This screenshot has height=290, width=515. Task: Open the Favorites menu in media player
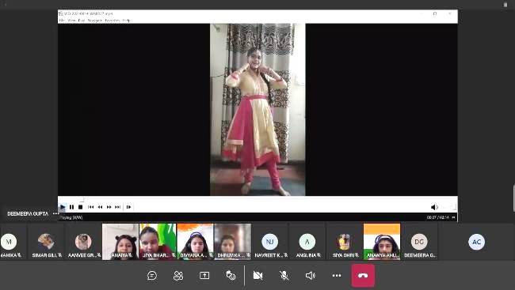[x=113, y=21]
